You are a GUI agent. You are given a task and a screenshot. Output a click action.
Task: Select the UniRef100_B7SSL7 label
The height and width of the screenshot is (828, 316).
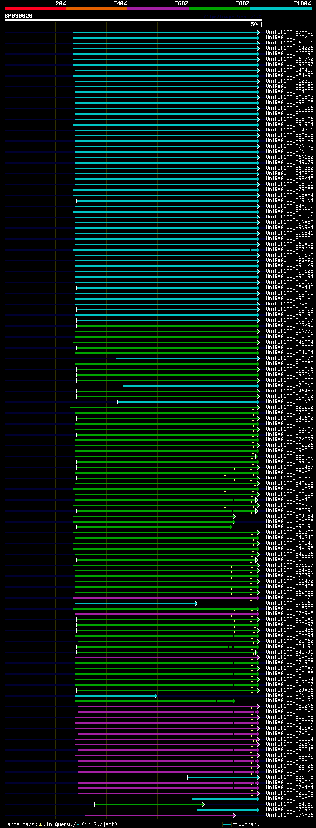pos(289,565)
